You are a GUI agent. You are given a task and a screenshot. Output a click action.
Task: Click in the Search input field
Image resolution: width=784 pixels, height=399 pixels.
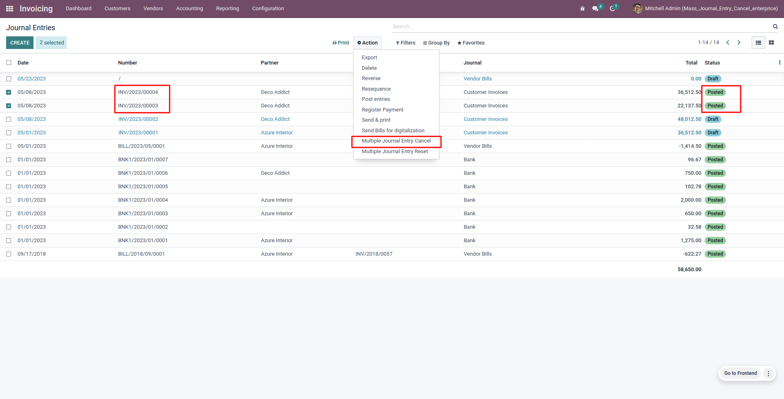click(580, 27)
